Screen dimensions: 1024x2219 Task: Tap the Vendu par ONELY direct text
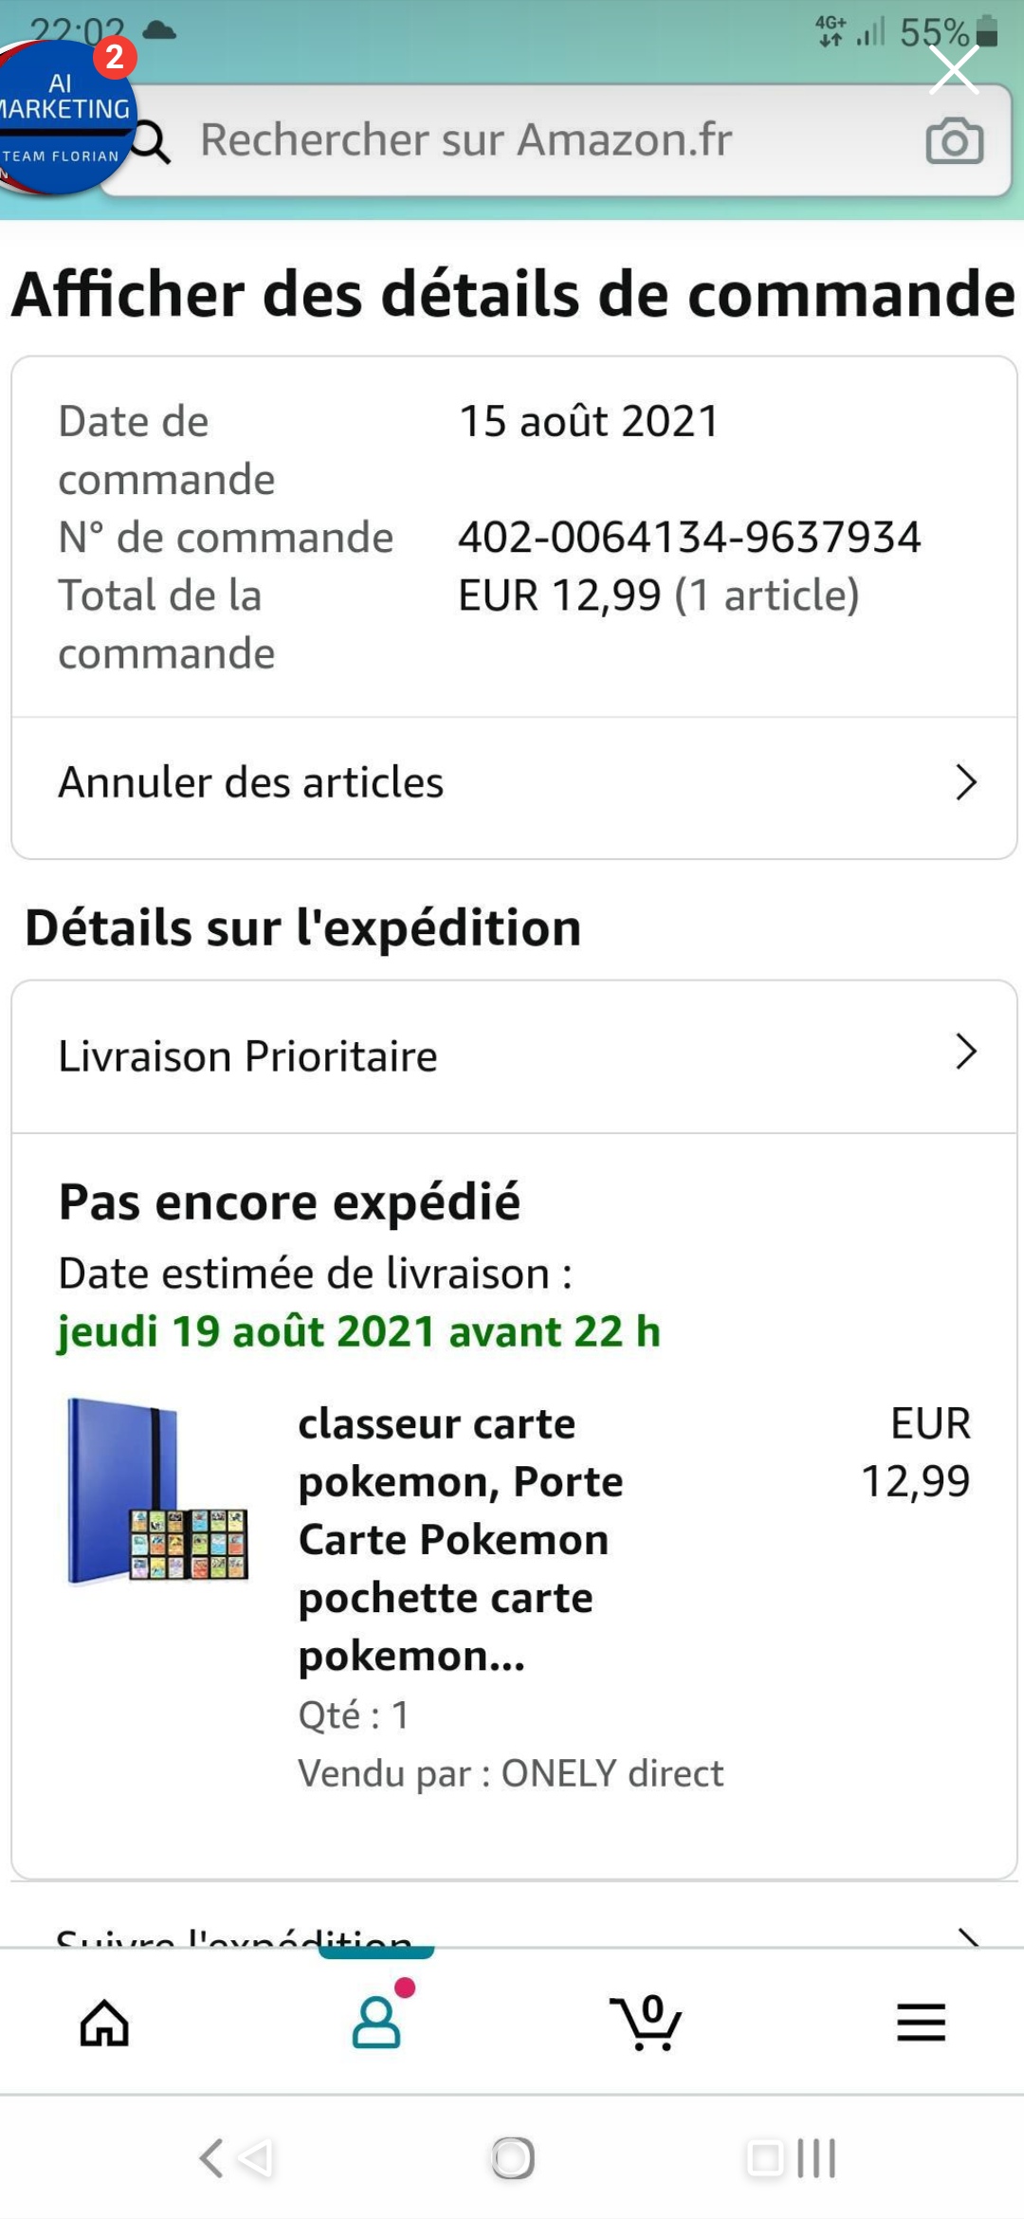(510, 1773)
